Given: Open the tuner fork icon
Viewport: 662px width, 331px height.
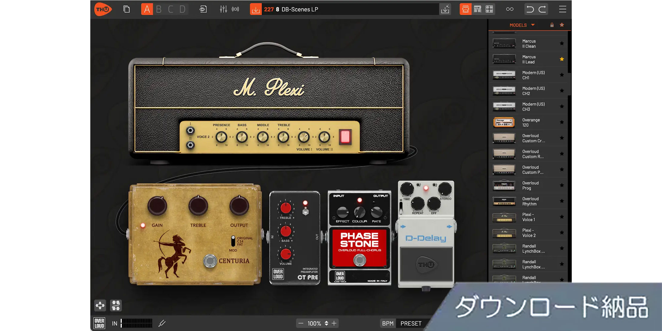Looking at the screenshot, I should coord(162,323).
